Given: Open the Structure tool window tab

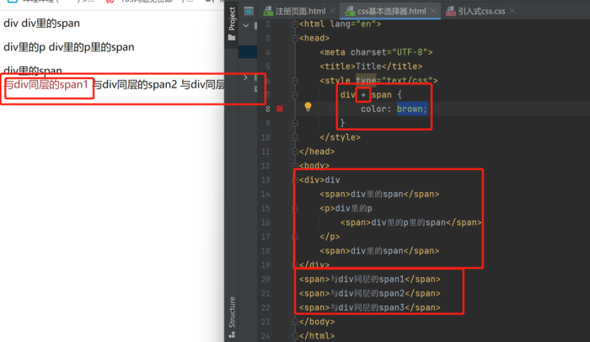Looking at the screenshot, I should coord(232,313).
